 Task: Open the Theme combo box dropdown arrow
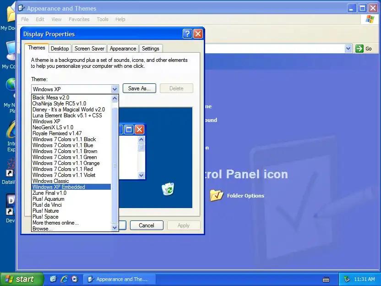tap(114, 89)
